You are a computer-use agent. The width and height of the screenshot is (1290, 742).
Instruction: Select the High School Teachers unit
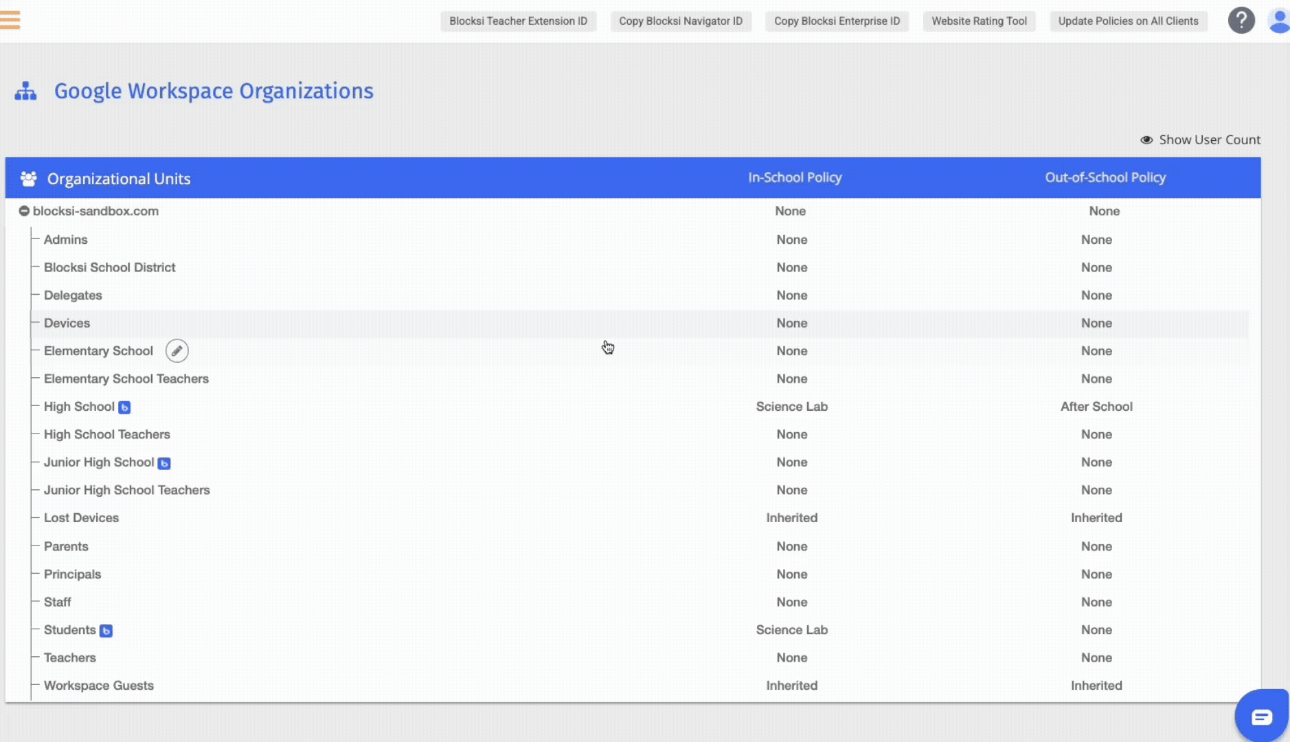pos(107,434)
